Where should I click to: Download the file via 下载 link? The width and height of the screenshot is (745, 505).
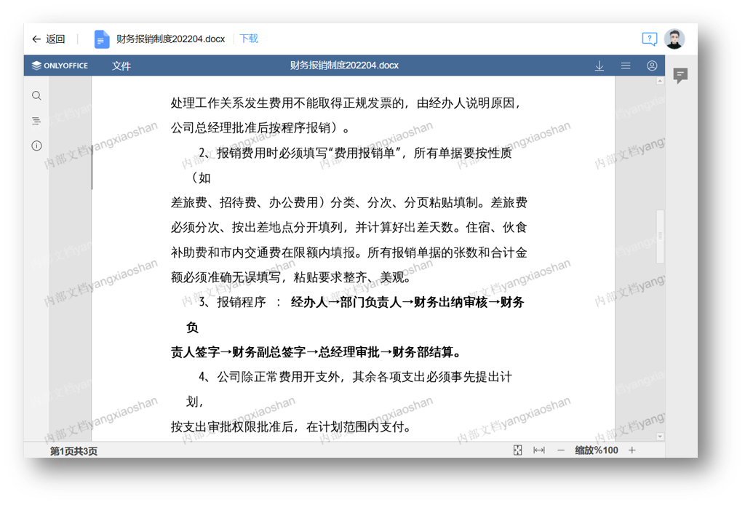(x=249, y=39)
